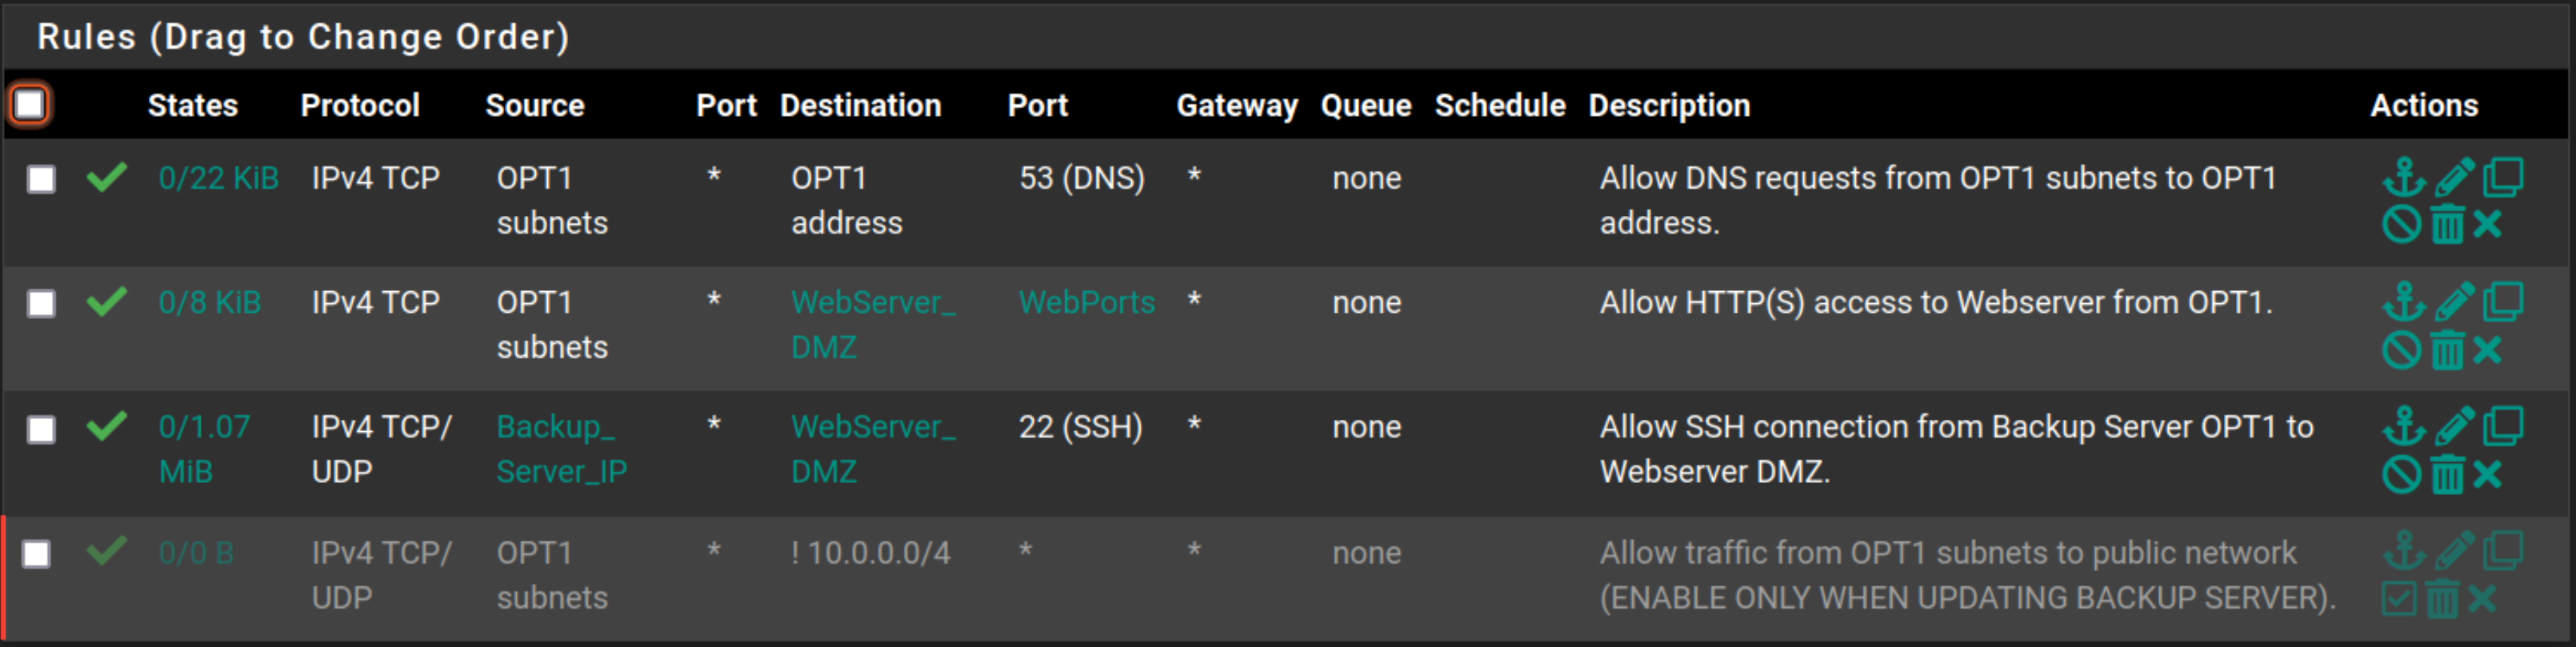Check the SSH rule row checkbox
The image size is (2576, 647).
[x=41, y=429]
